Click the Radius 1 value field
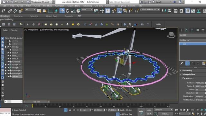The image size is (206, 116). [200, 83]
